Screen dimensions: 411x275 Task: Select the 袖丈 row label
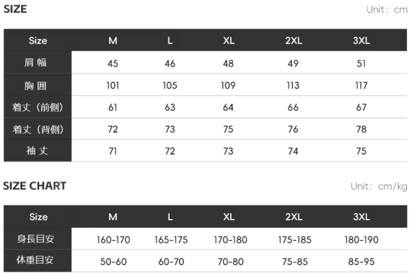point(37,151)
